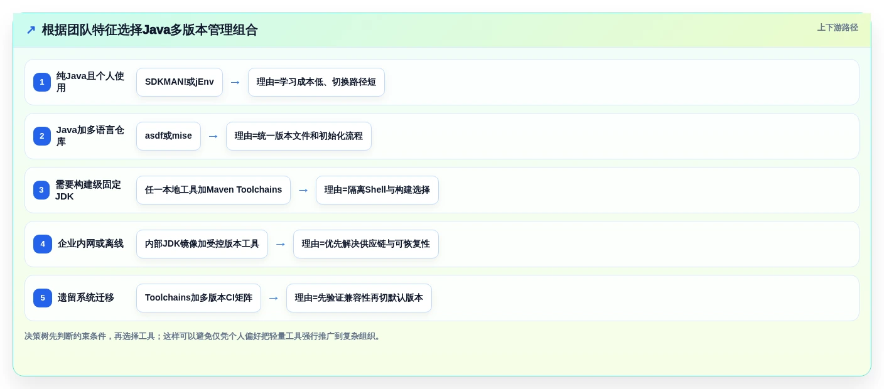Click the Toolchains加多版本CI矩阵 chip
Image resolution: width=884 pixels, height=389 pixels.
[x=198, y=298]
